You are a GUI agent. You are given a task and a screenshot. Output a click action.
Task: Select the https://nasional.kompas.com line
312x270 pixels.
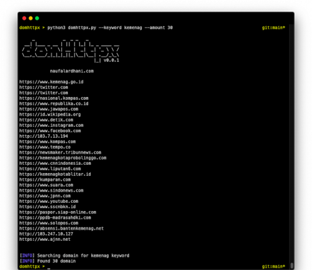(x=54, y=98)
